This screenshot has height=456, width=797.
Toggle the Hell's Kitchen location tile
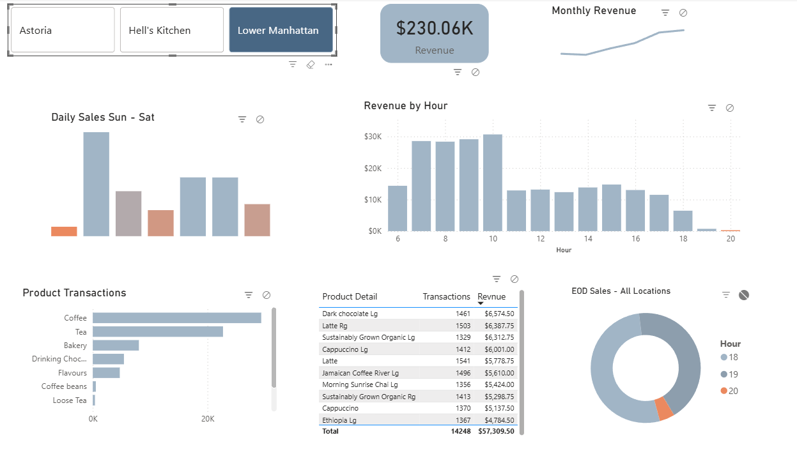pos(171,30)
